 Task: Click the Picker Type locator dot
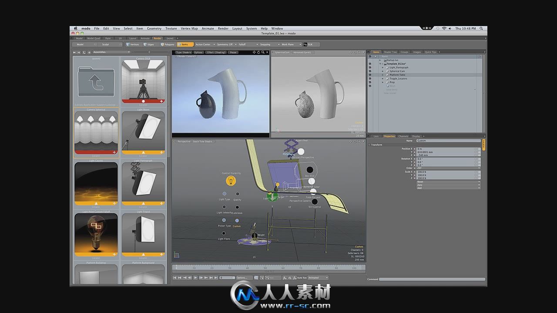(224, 220)
